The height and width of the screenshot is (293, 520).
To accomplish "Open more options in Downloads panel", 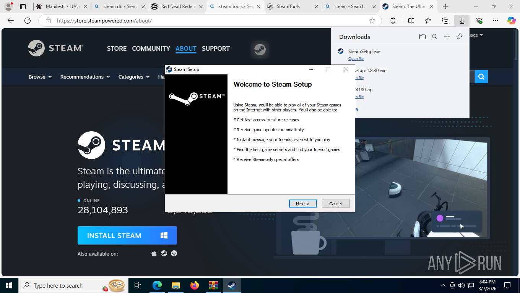I will click(447, 37).
